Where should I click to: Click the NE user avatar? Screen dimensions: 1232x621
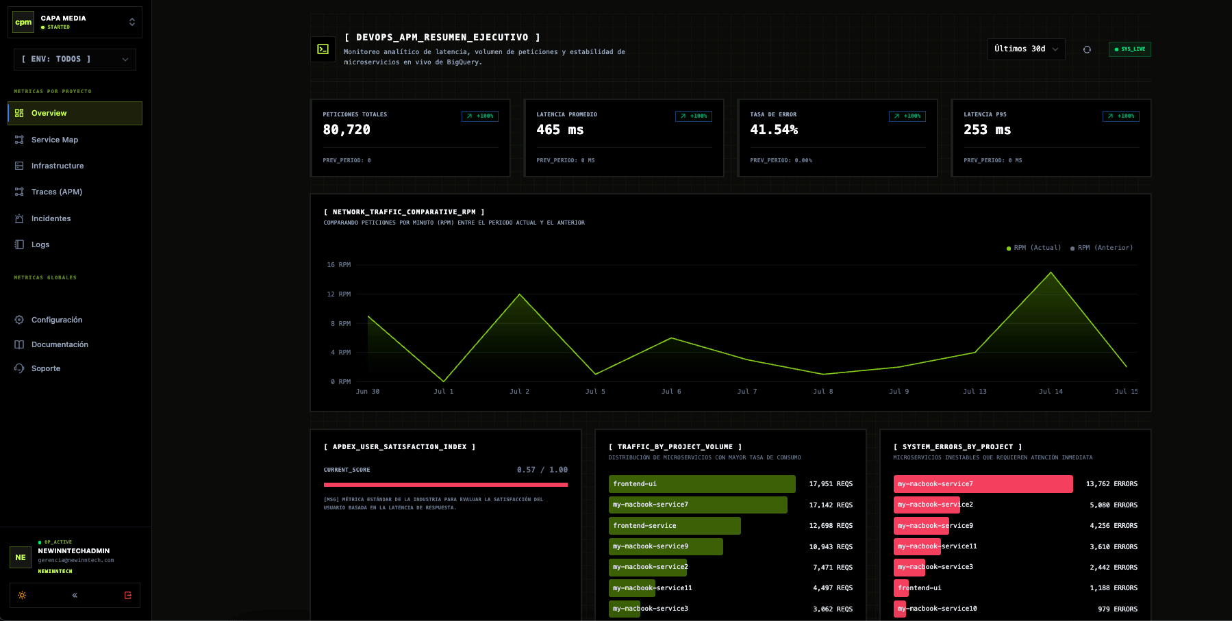21,557
